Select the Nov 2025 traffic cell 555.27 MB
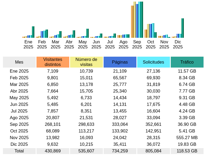The width and height of the screenshot is (211, 158). point(187,138)
